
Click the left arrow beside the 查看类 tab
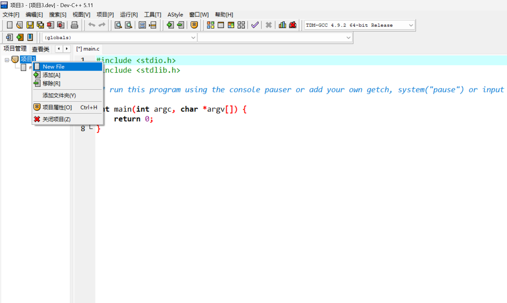59,49
